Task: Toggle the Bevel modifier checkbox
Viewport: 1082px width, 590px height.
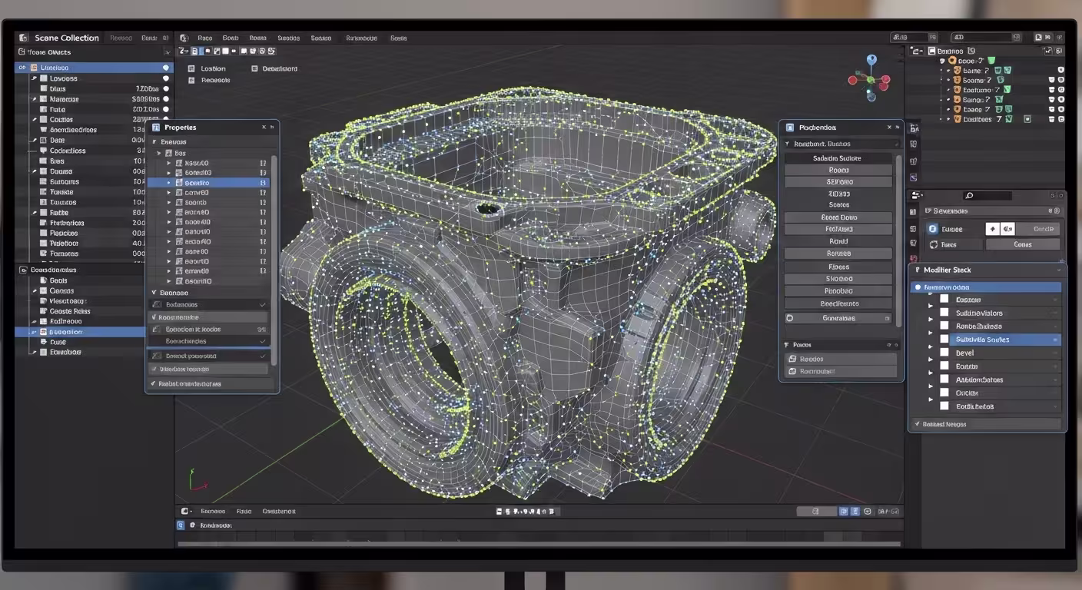Action: pos(944,353)
